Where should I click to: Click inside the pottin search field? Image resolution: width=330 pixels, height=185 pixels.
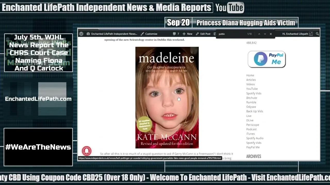tap(227, 34)
